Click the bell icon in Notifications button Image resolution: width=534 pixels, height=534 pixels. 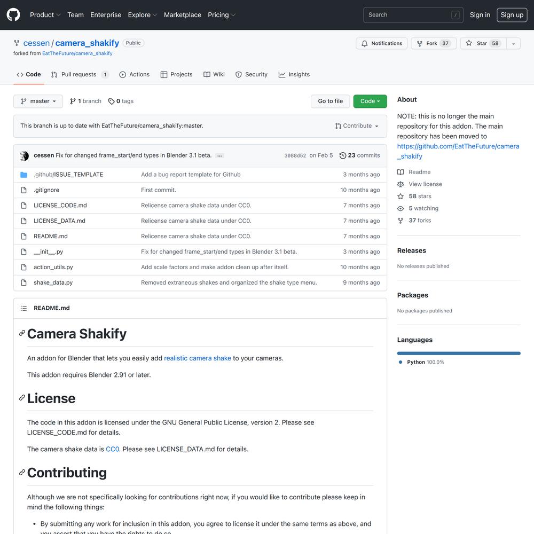coord(364,44)
